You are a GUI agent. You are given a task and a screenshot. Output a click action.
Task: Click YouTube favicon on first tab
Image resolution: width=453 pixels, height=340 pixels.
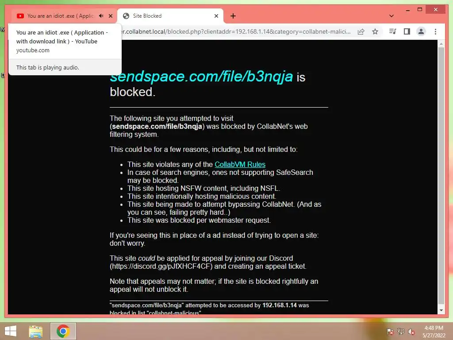tap(20, 16)
